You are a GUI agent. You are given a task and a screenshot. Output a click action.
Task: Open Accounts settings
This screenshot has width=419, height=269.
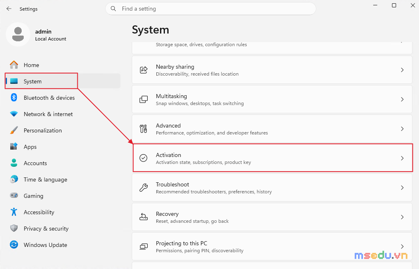tap(63, 163)
